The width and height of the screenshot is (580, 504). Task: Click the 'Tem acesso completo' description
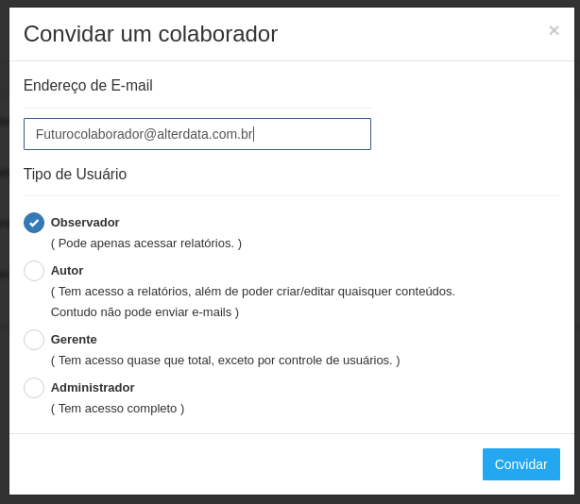[117, 409]
